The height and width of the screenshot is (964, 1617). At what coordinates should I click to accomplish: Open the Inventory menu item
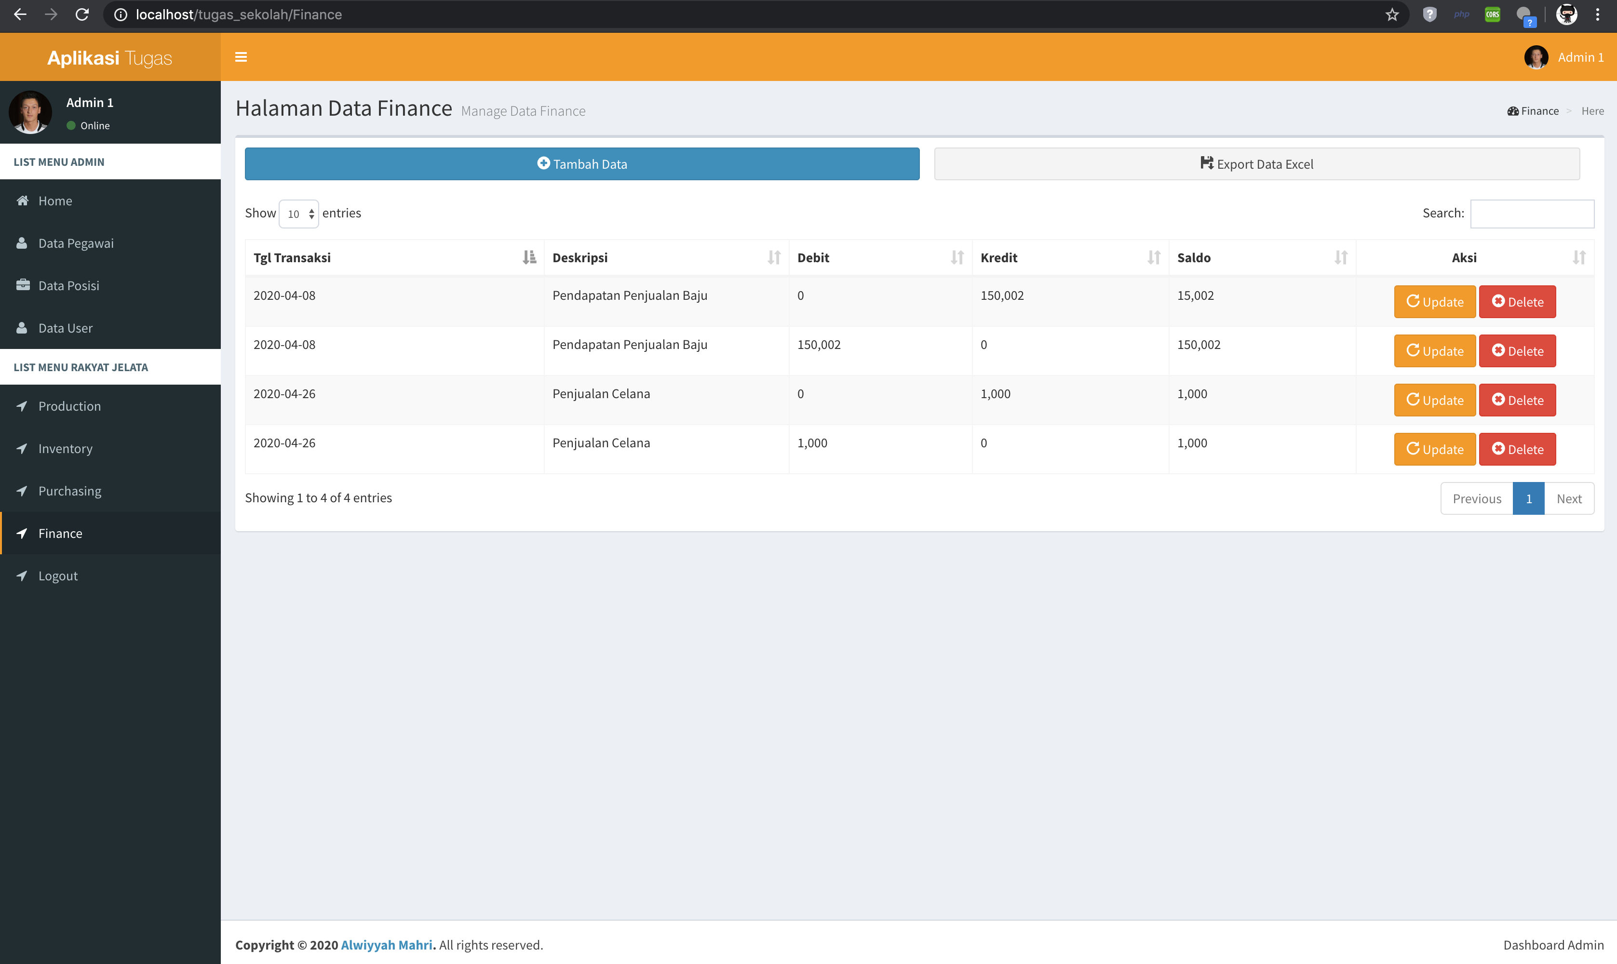coord(65,449)
